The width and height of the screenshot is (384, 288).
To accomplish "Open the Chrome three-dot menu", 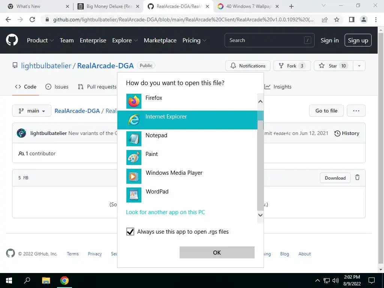I will 376,19.
